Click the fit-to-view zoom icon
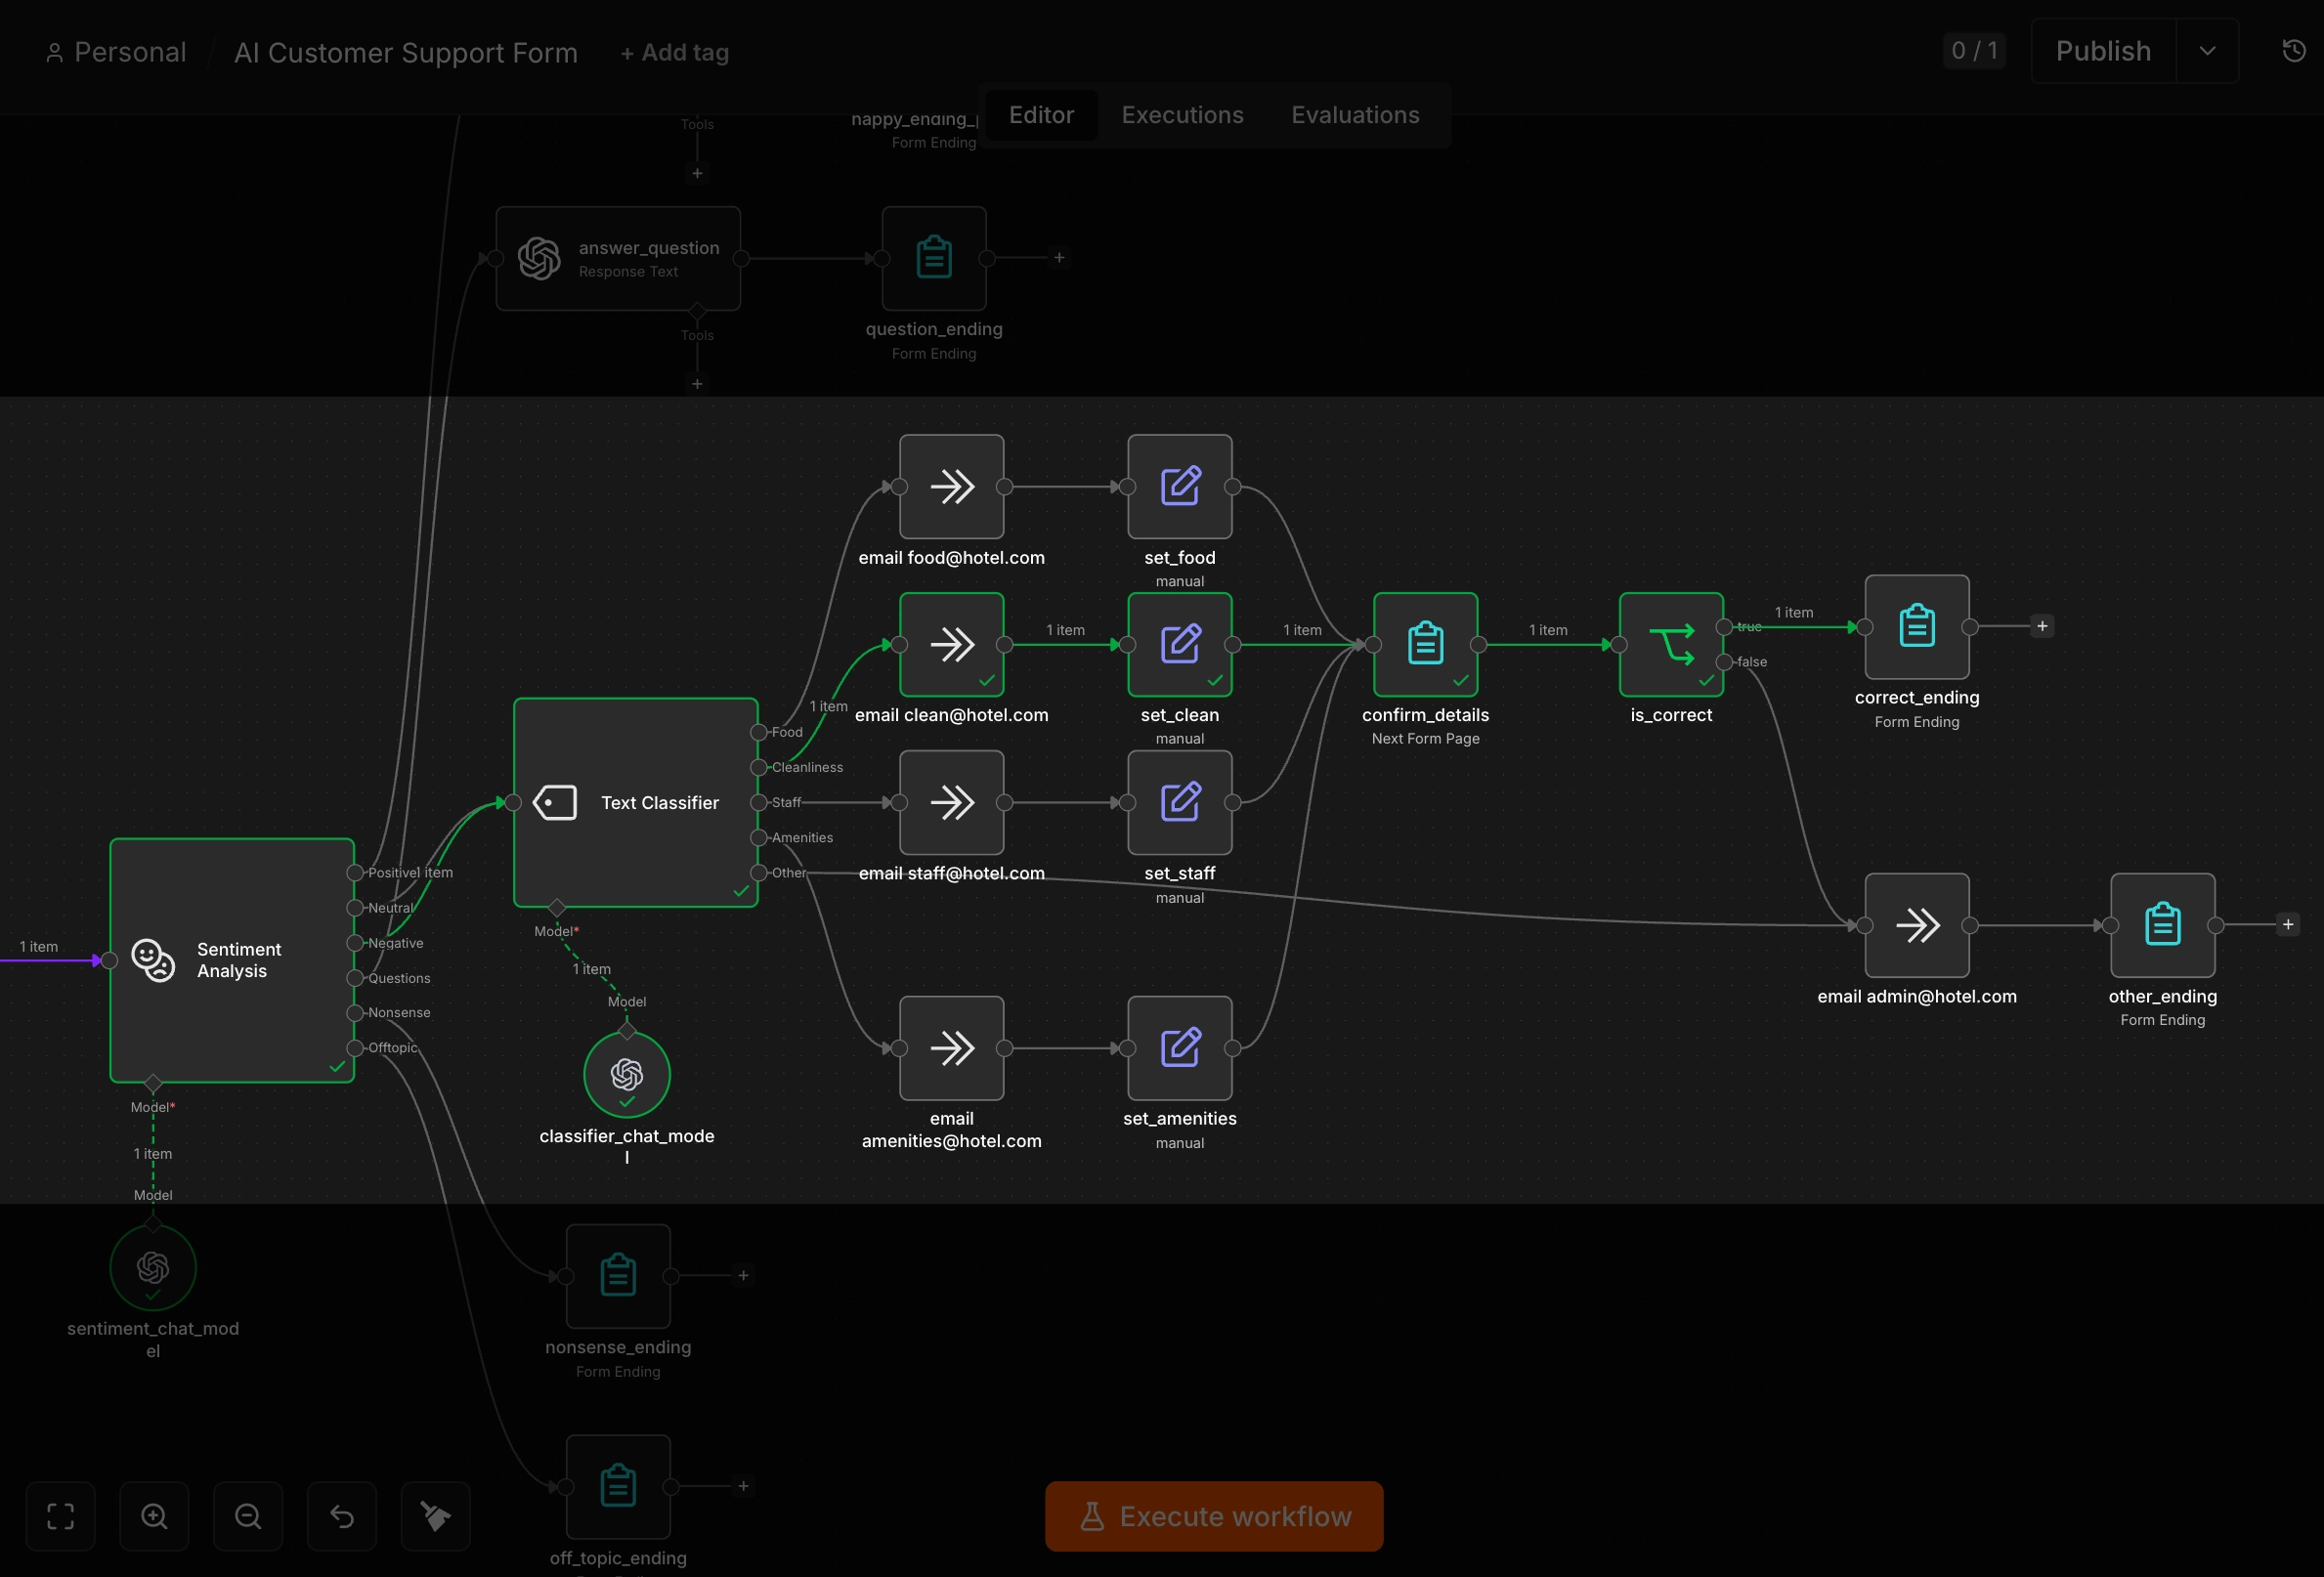Screen dimensions: 2324x1577 [61, 1516]
